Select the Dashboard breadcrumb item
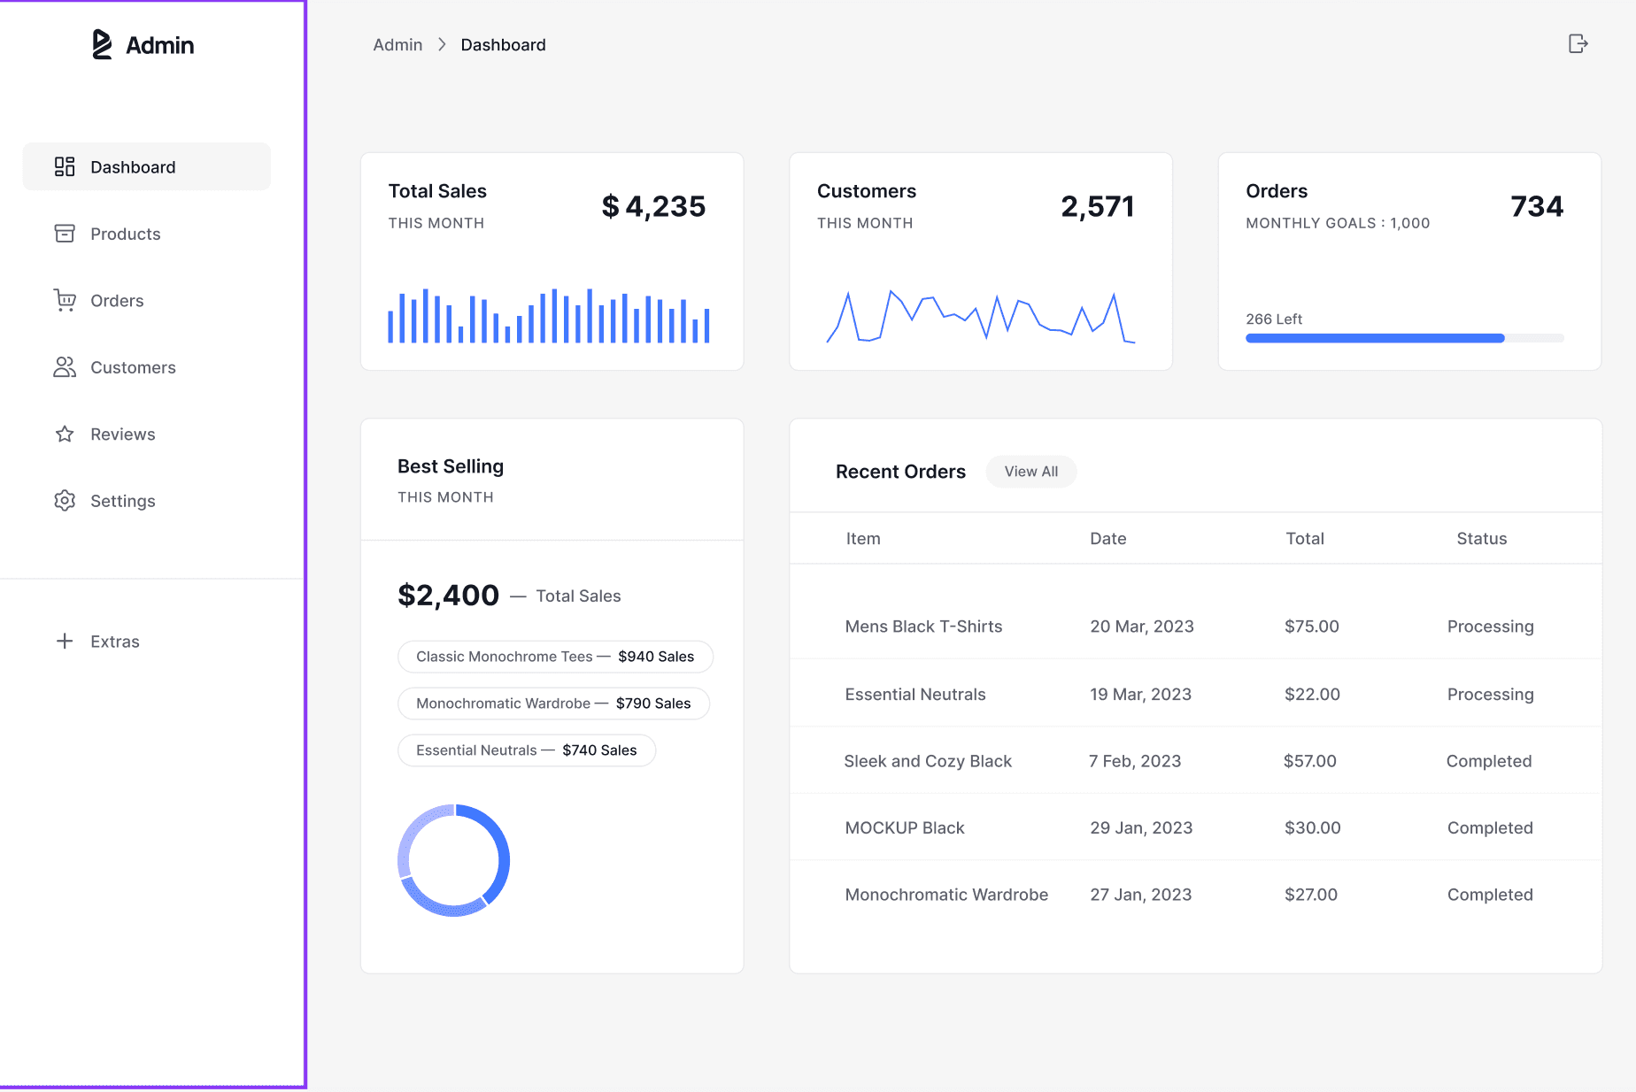1636x1092 pixels. 503,44
